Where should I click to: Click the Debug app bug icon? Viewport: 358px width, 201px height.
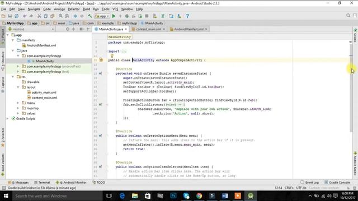pyautogui.click(x=127, y=16)
